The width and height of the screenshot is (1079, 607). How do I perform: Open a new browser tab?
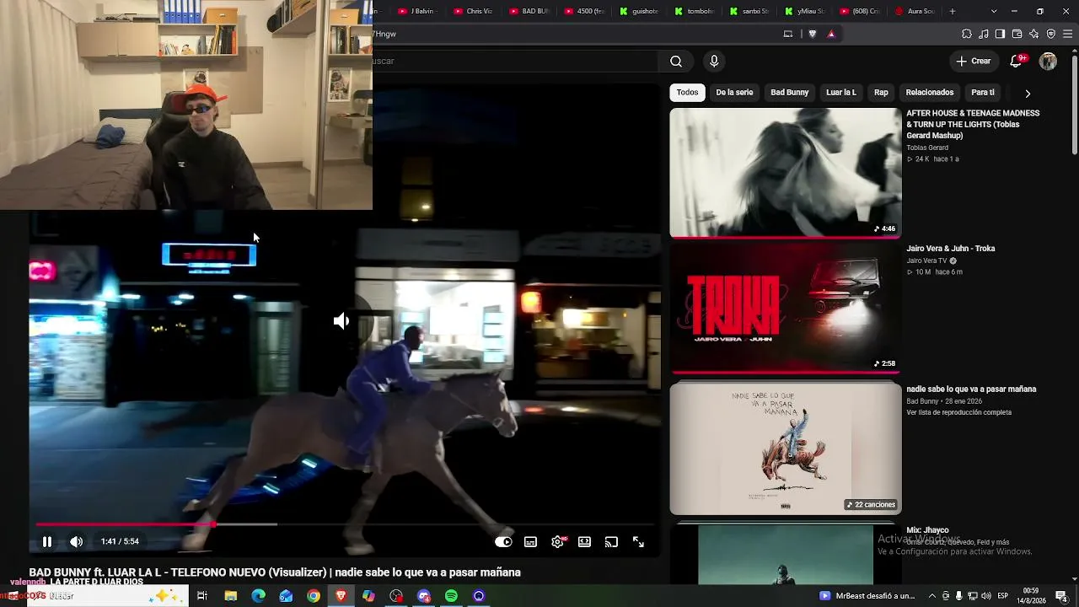(x=953, y=11)
